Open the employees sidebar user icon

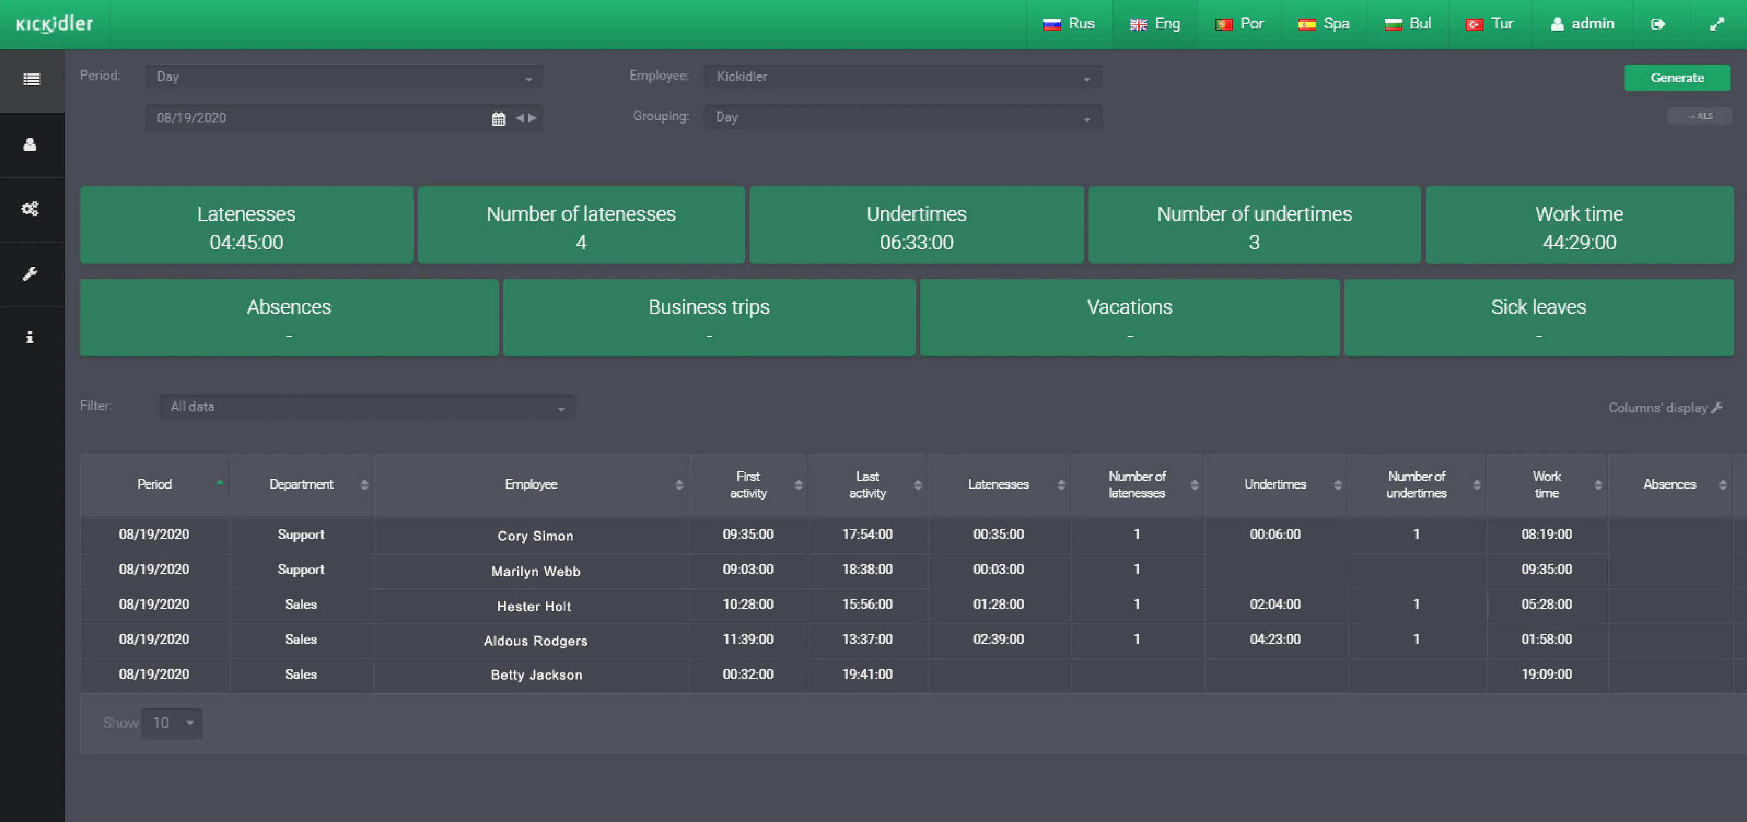pyautogui.click(x=30, y=145)
